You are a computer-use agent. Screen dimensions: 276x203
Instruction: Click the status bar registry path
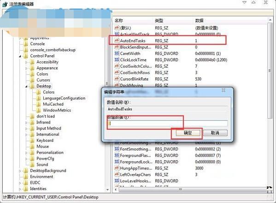[51, 197]
